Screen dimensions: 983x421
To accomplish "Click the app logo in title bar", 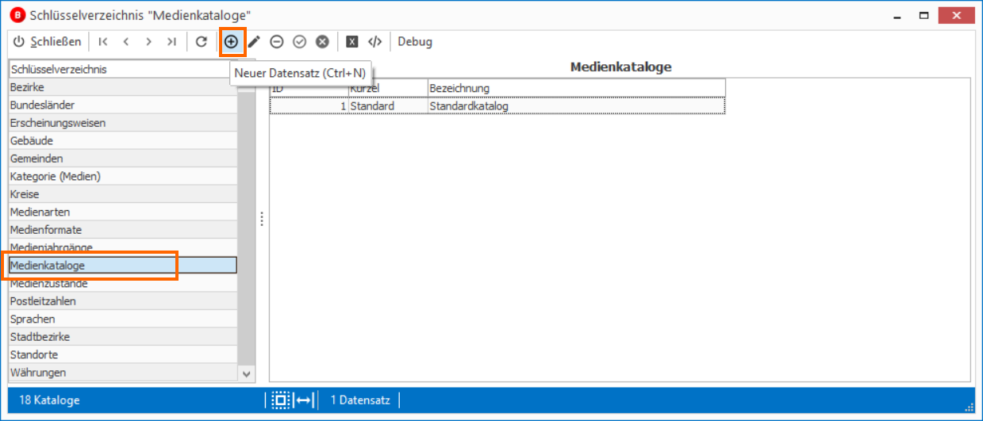I will point(17,15).
